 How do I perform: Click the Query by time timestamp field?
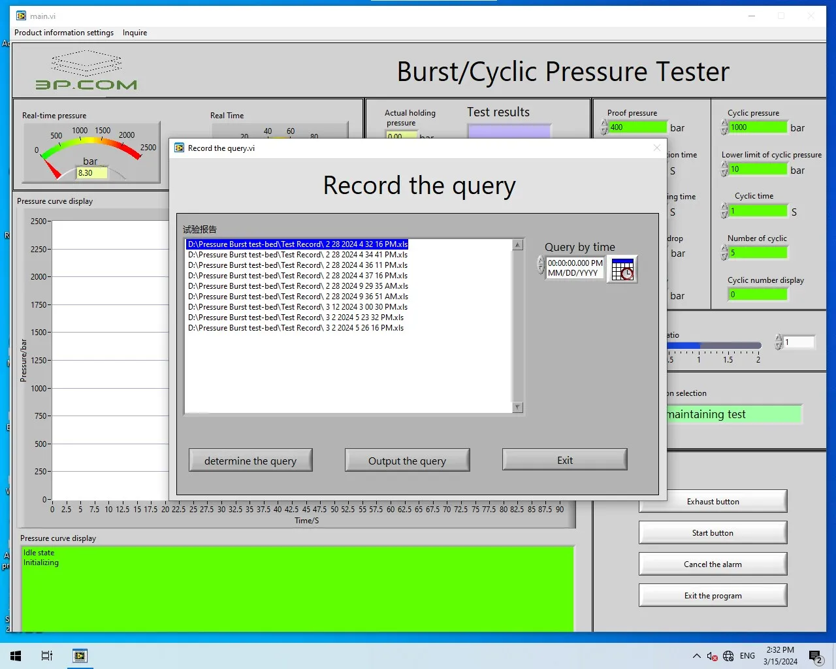[x=575, y=269]
